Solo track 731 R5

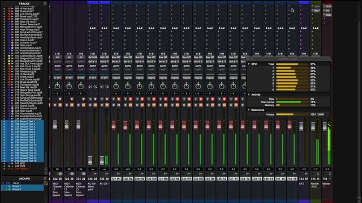[x=161, y=105]
